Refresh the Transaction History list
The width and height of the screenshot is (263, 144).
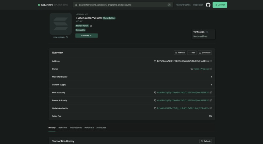206,141
